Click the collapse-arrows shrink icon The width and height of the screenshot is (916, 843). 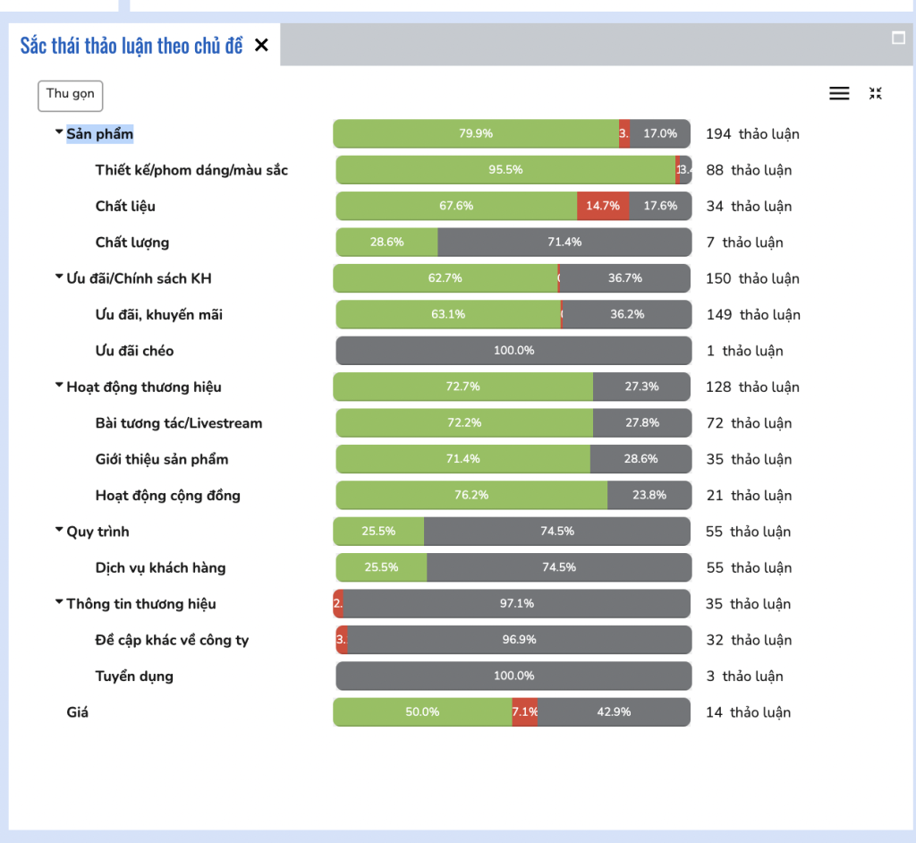point(876,93)
